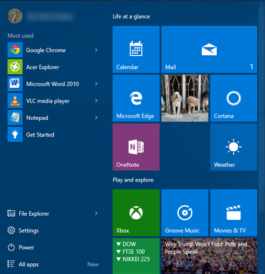The height and width of the screenshot is (274, 265).
Task: Click the Mail unread count 1
Action: [251, 67]
